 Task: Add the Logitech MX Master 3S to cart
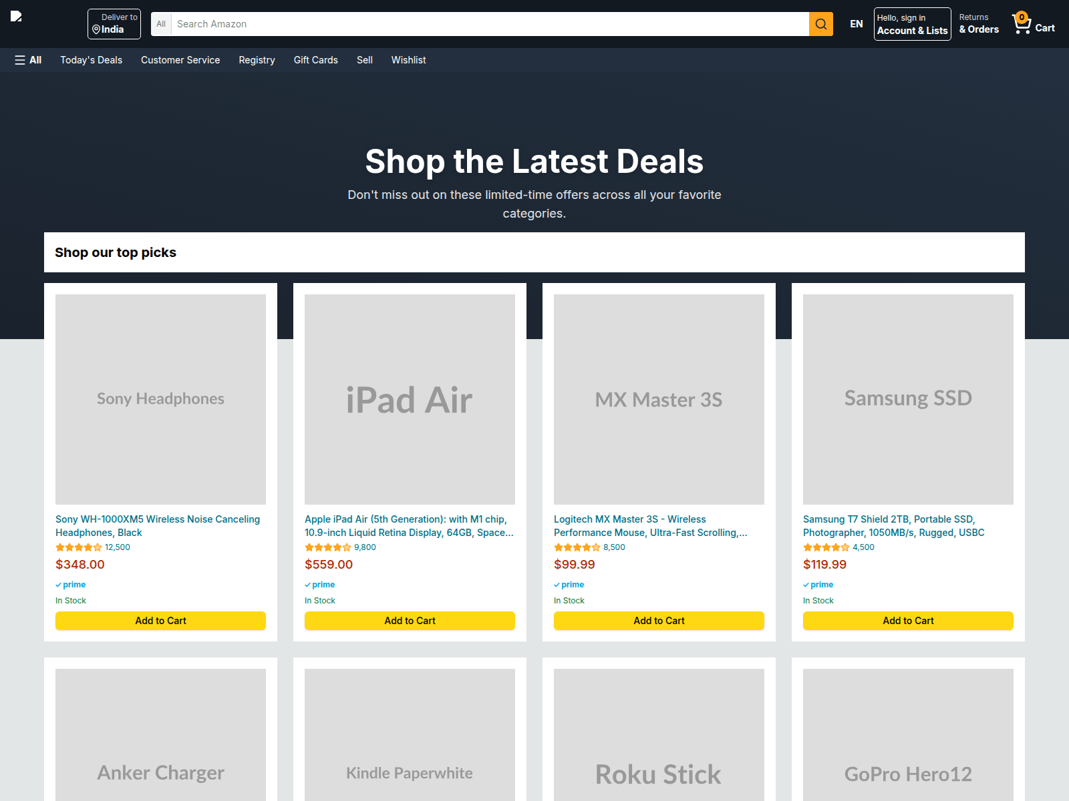pos(659,620)
